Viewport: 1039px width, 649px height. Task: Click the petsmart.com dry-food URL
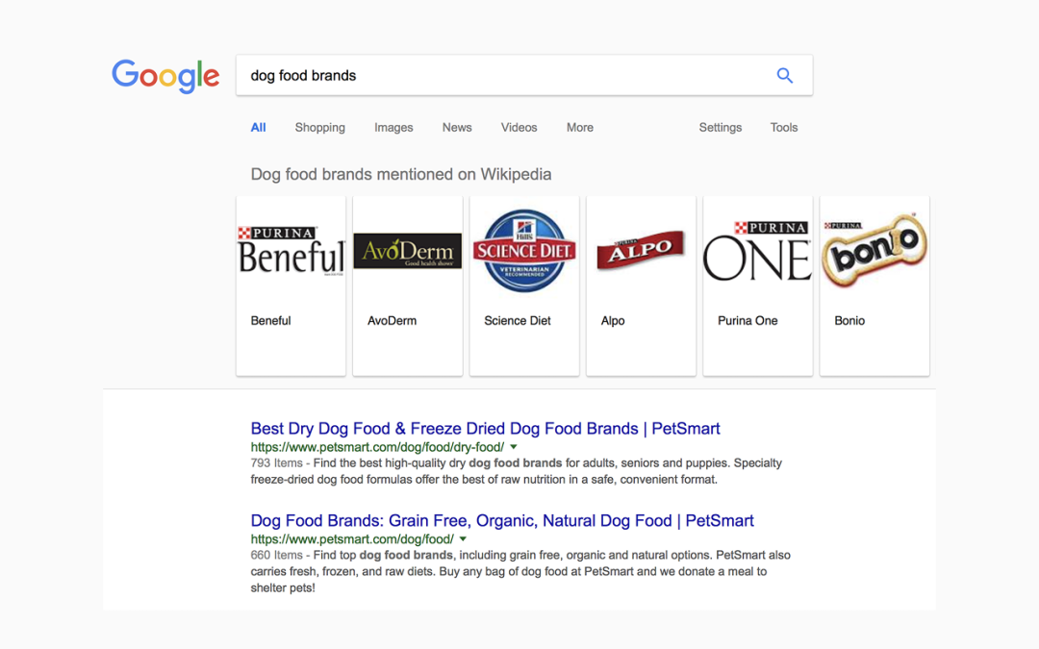click(x=377, y=447)
